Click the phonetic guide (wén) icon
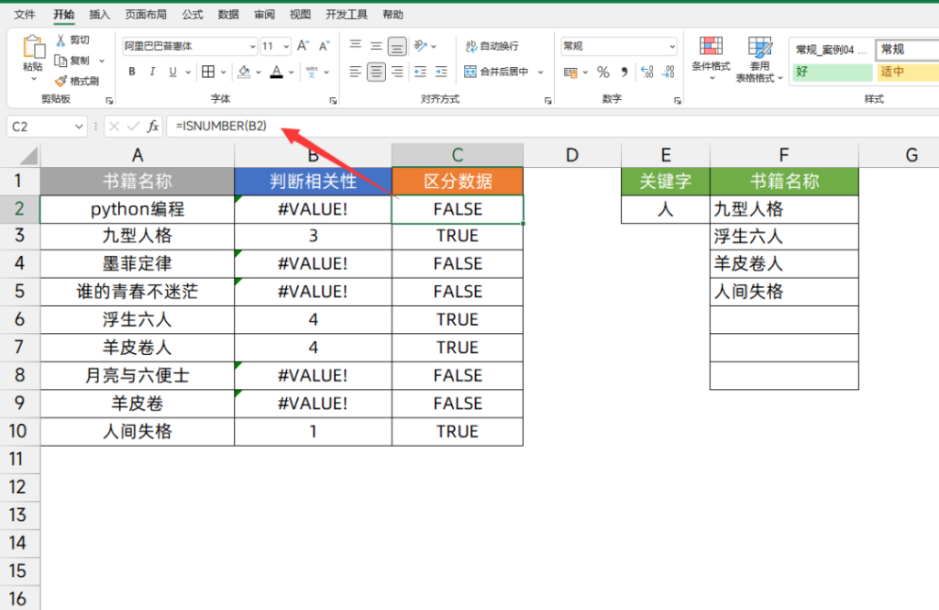The height and width of the screenshot is (610, 939). (x=312, y=72)
